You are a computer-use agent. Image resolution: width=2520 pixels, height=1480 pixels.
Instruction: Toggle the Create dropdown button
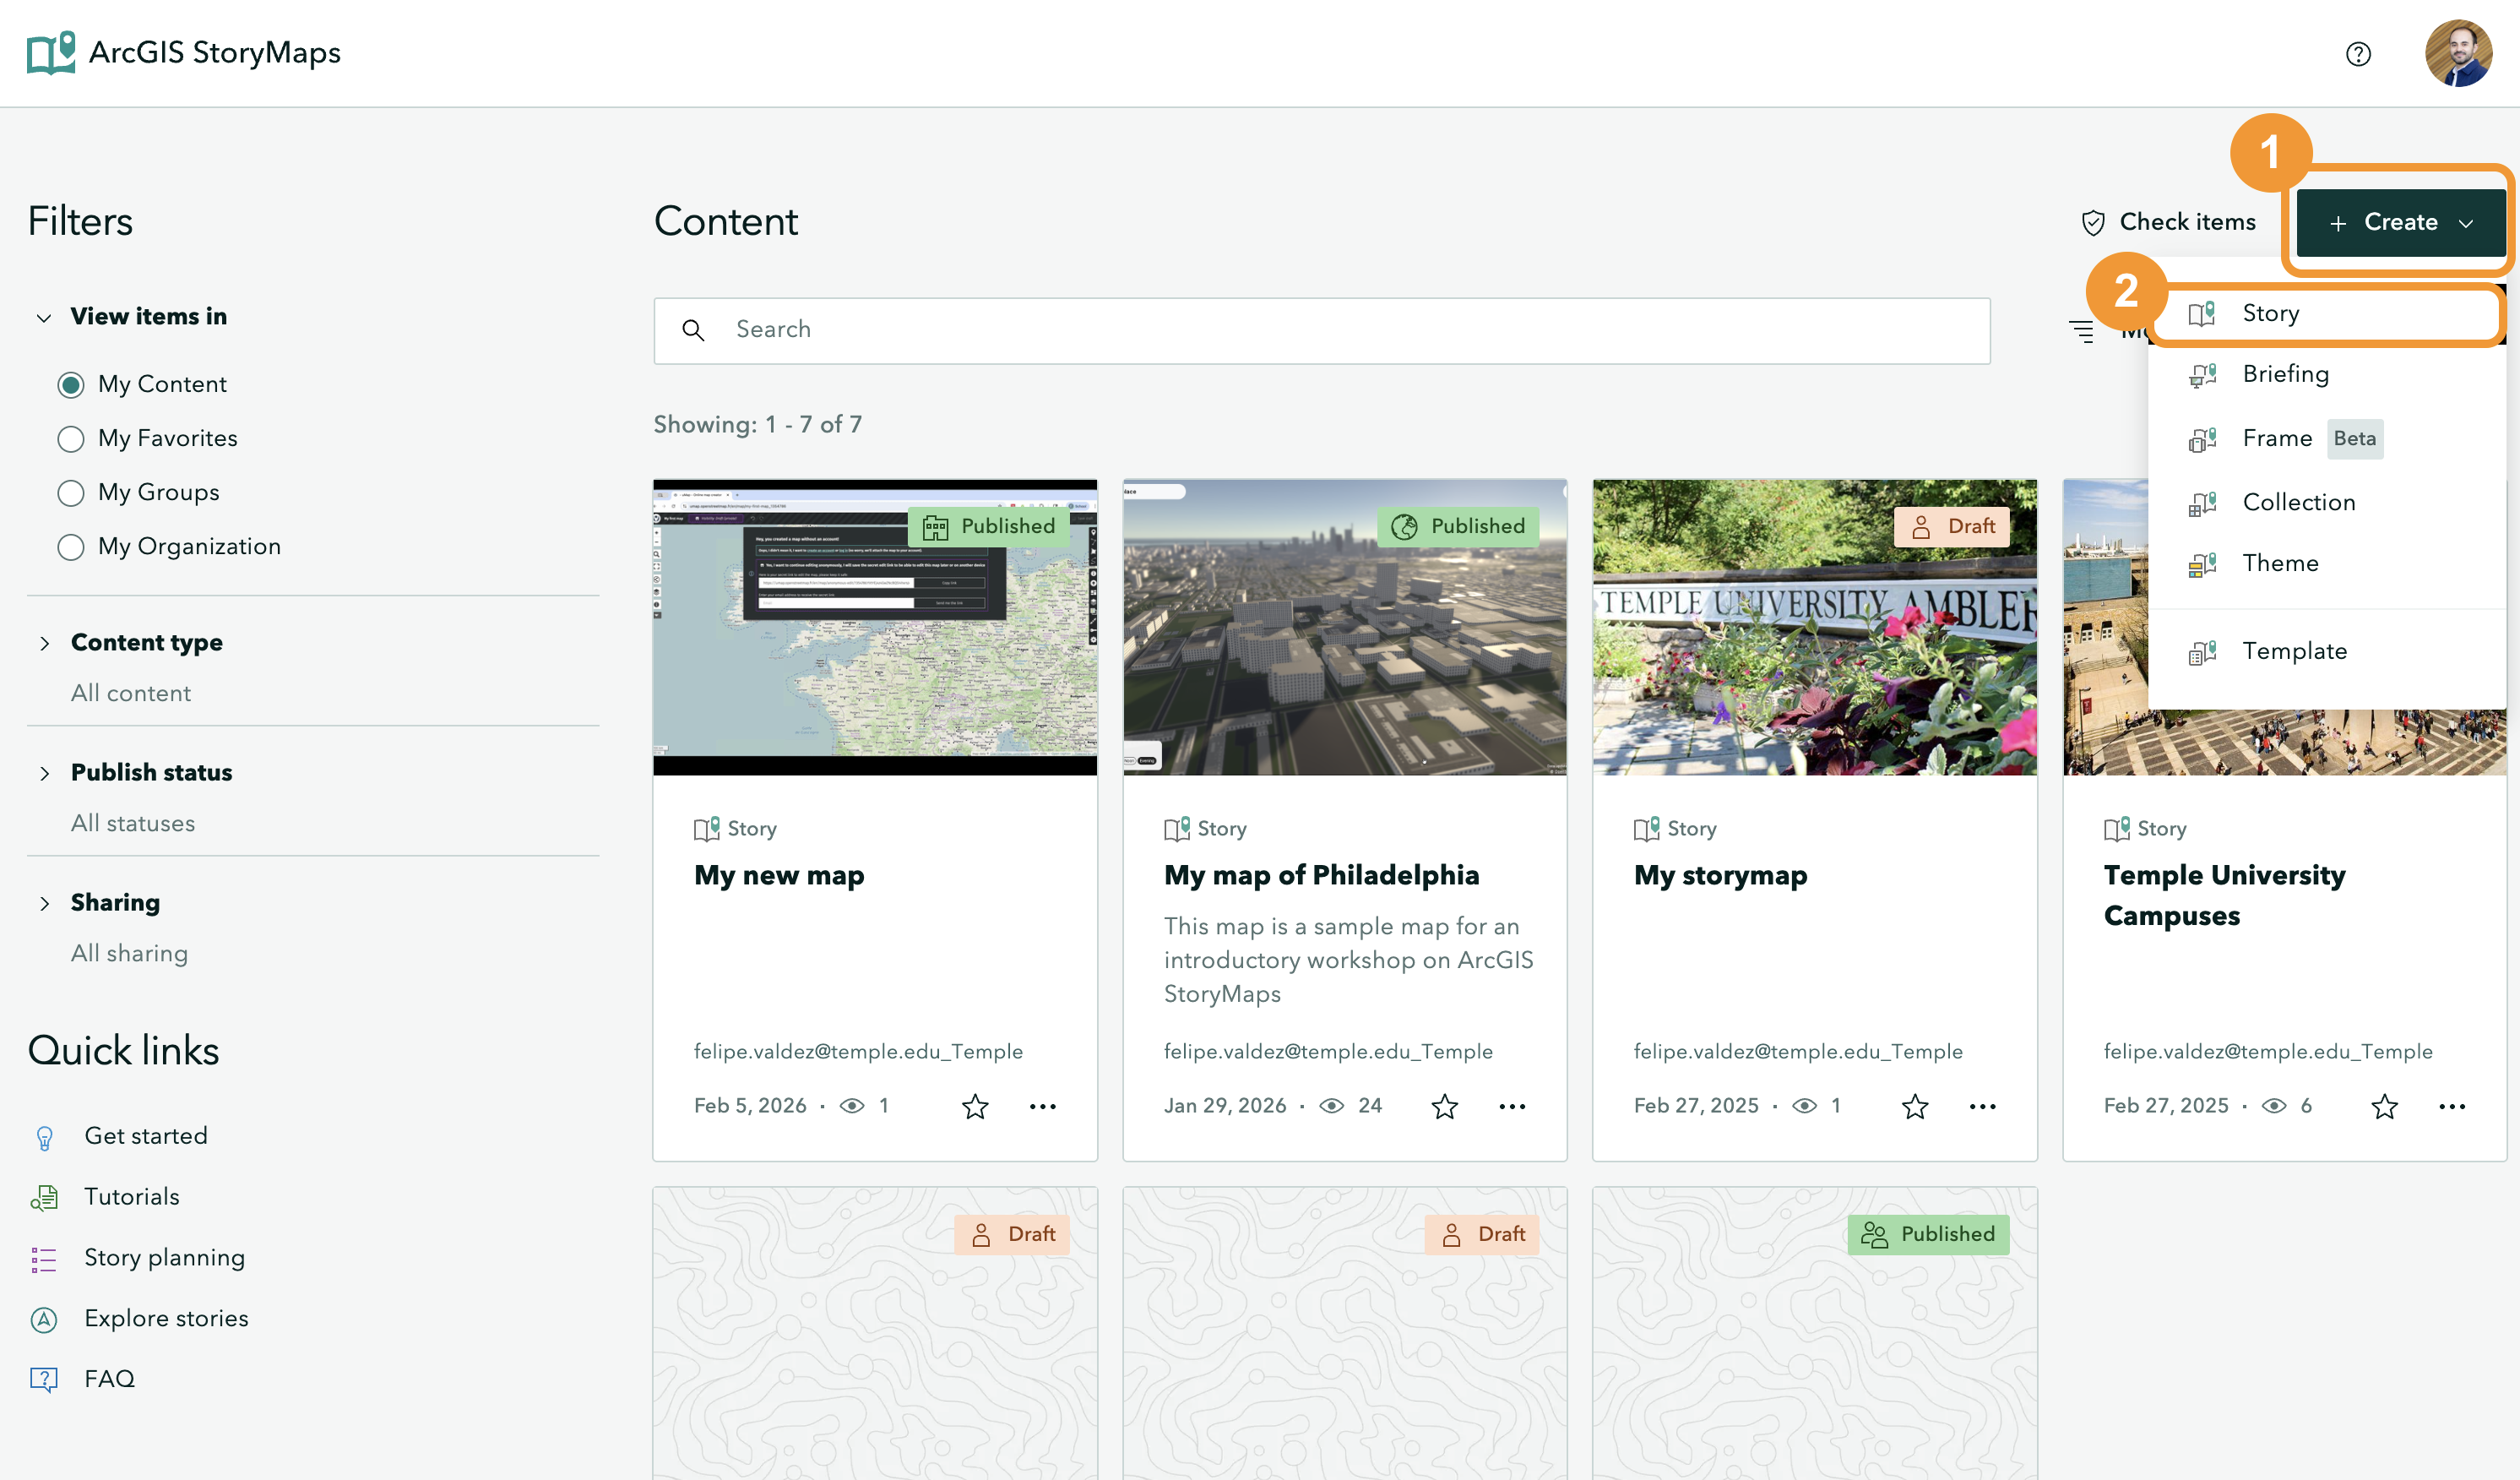pyautogui.click(x=2400, y=222)
